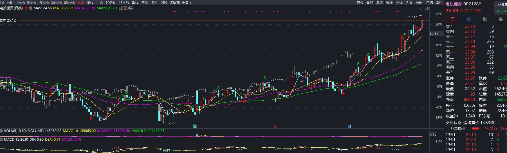Click the MA5: 24.56 indicator label

42,8
